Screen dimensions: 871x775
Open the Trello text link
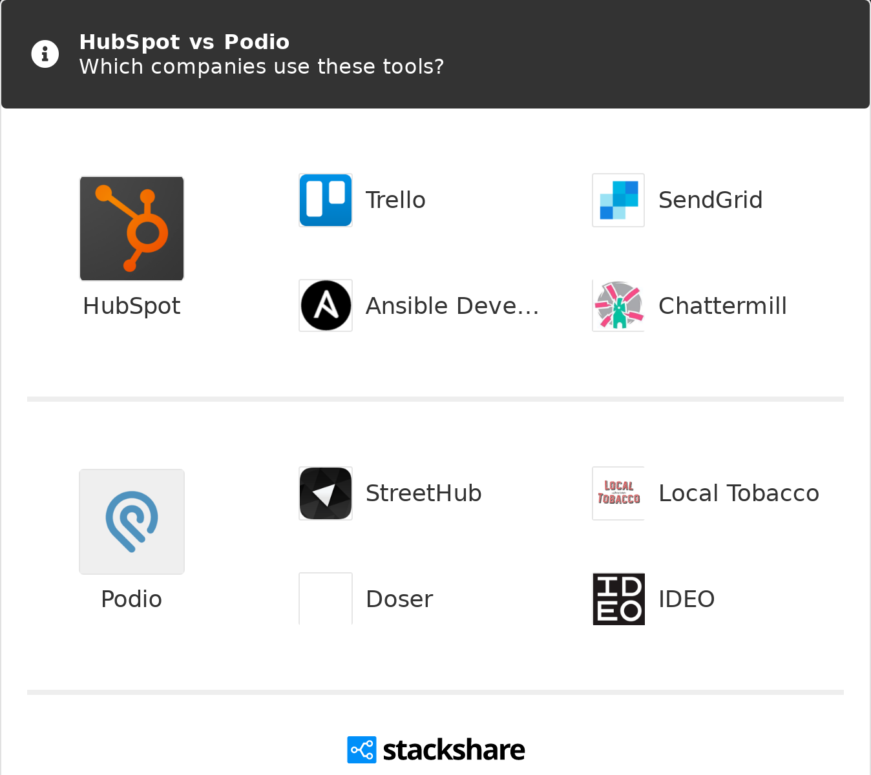(x=395, y=200)
